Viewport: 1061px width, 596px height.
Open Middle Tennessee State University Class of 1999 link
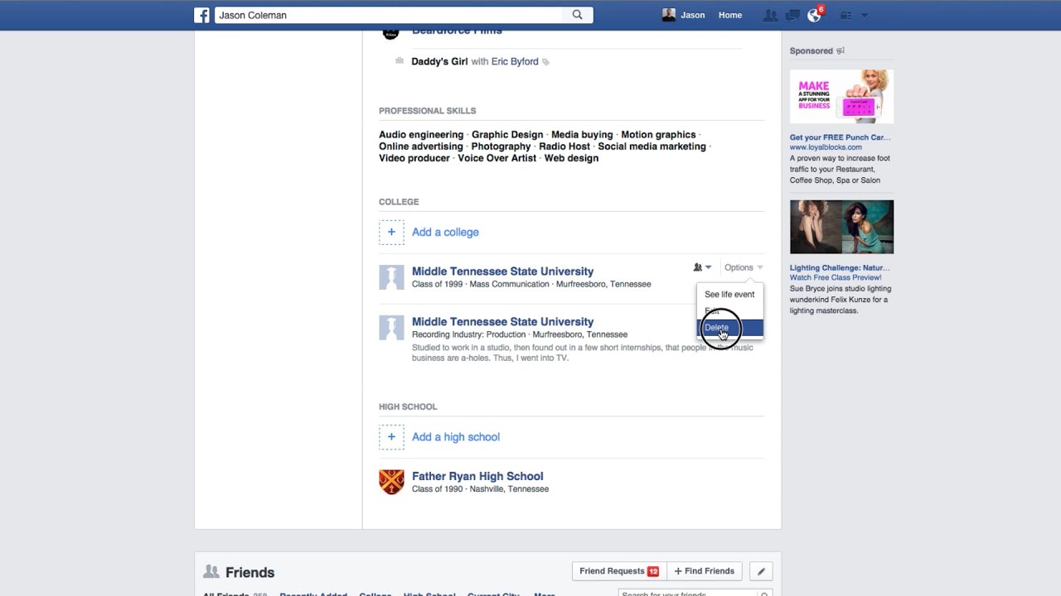[502, 272]
